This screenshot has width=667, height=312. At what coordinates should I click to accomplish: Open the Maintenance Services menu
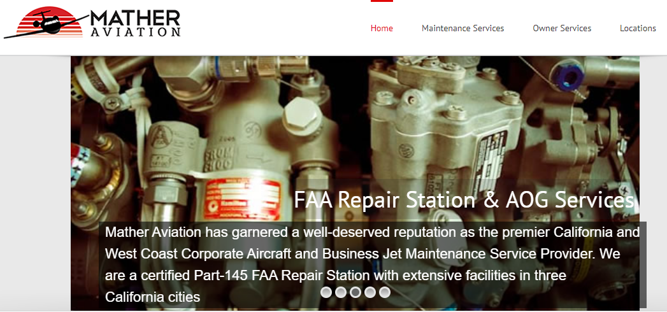tap(463, 29)
